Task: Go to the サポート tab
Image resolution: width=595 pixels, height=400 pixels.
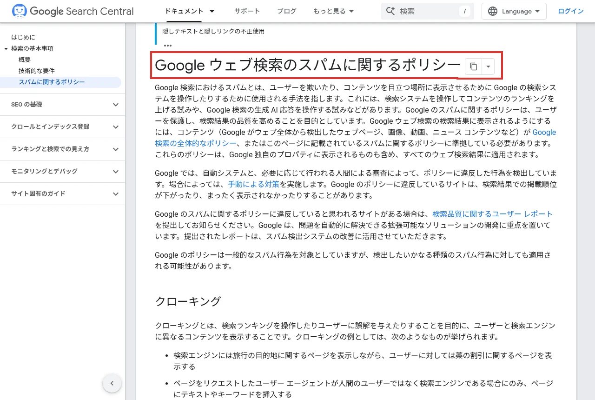Action: pos(247,11)
